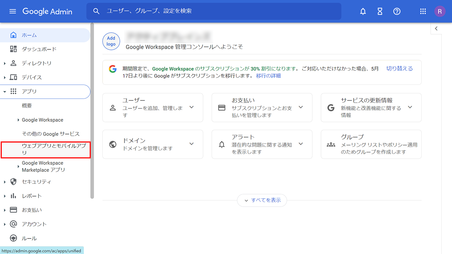The width and height of the screenshot is (452, 254).
Task: Open the help question mark icon
Action: coord(397,11)
